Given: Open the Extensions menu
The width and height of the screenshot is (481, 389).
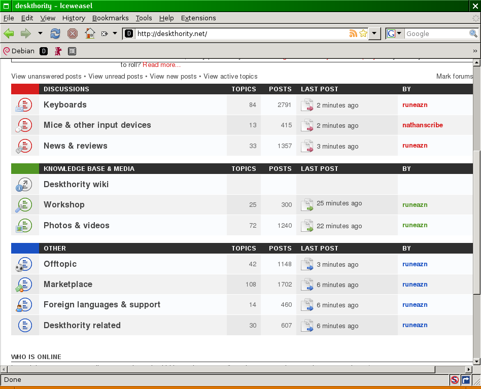Looking at the screenshot, I should (198, 18).
